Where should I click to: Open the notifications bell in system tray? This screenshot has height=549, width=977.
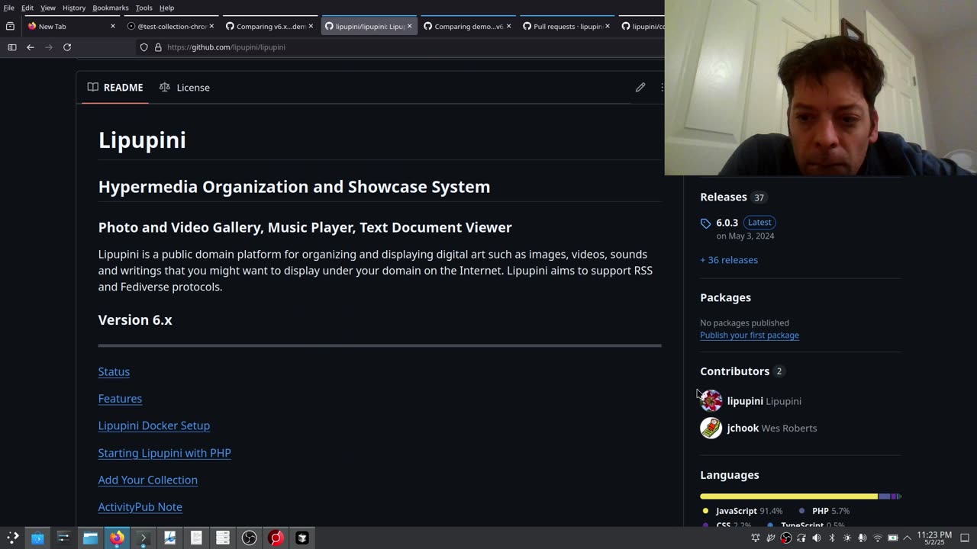coord(756,538)
